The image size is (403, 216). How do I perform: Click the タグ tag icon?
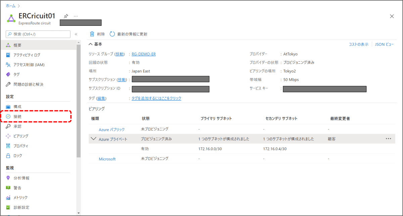click(x=8, y=74)
